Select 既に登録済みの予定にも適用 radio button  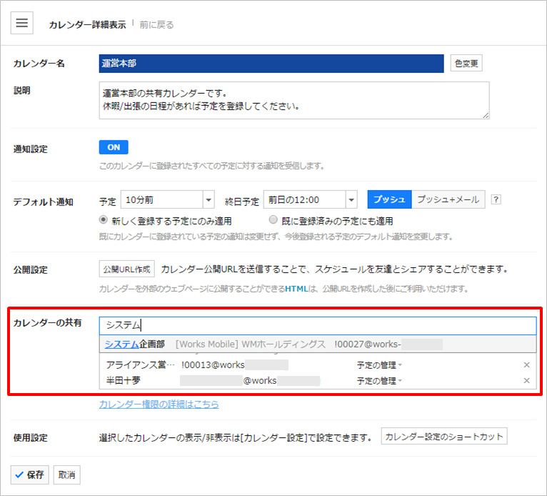tap(273, 220)
